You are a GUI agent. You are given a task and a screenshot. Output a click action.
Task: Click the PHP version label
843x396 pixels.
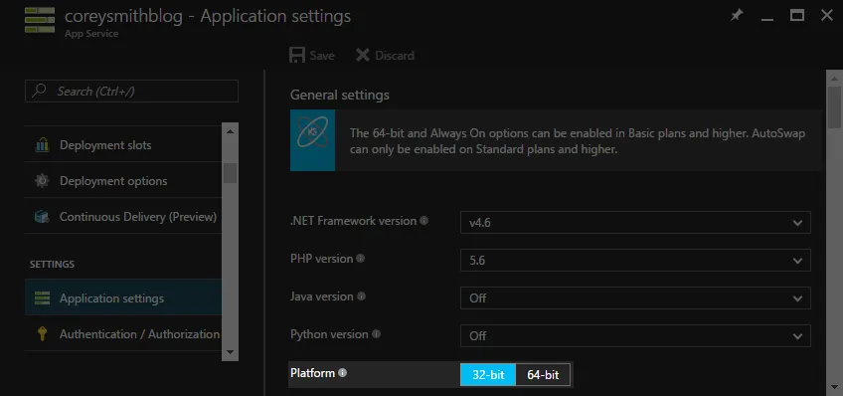[321, 259]
